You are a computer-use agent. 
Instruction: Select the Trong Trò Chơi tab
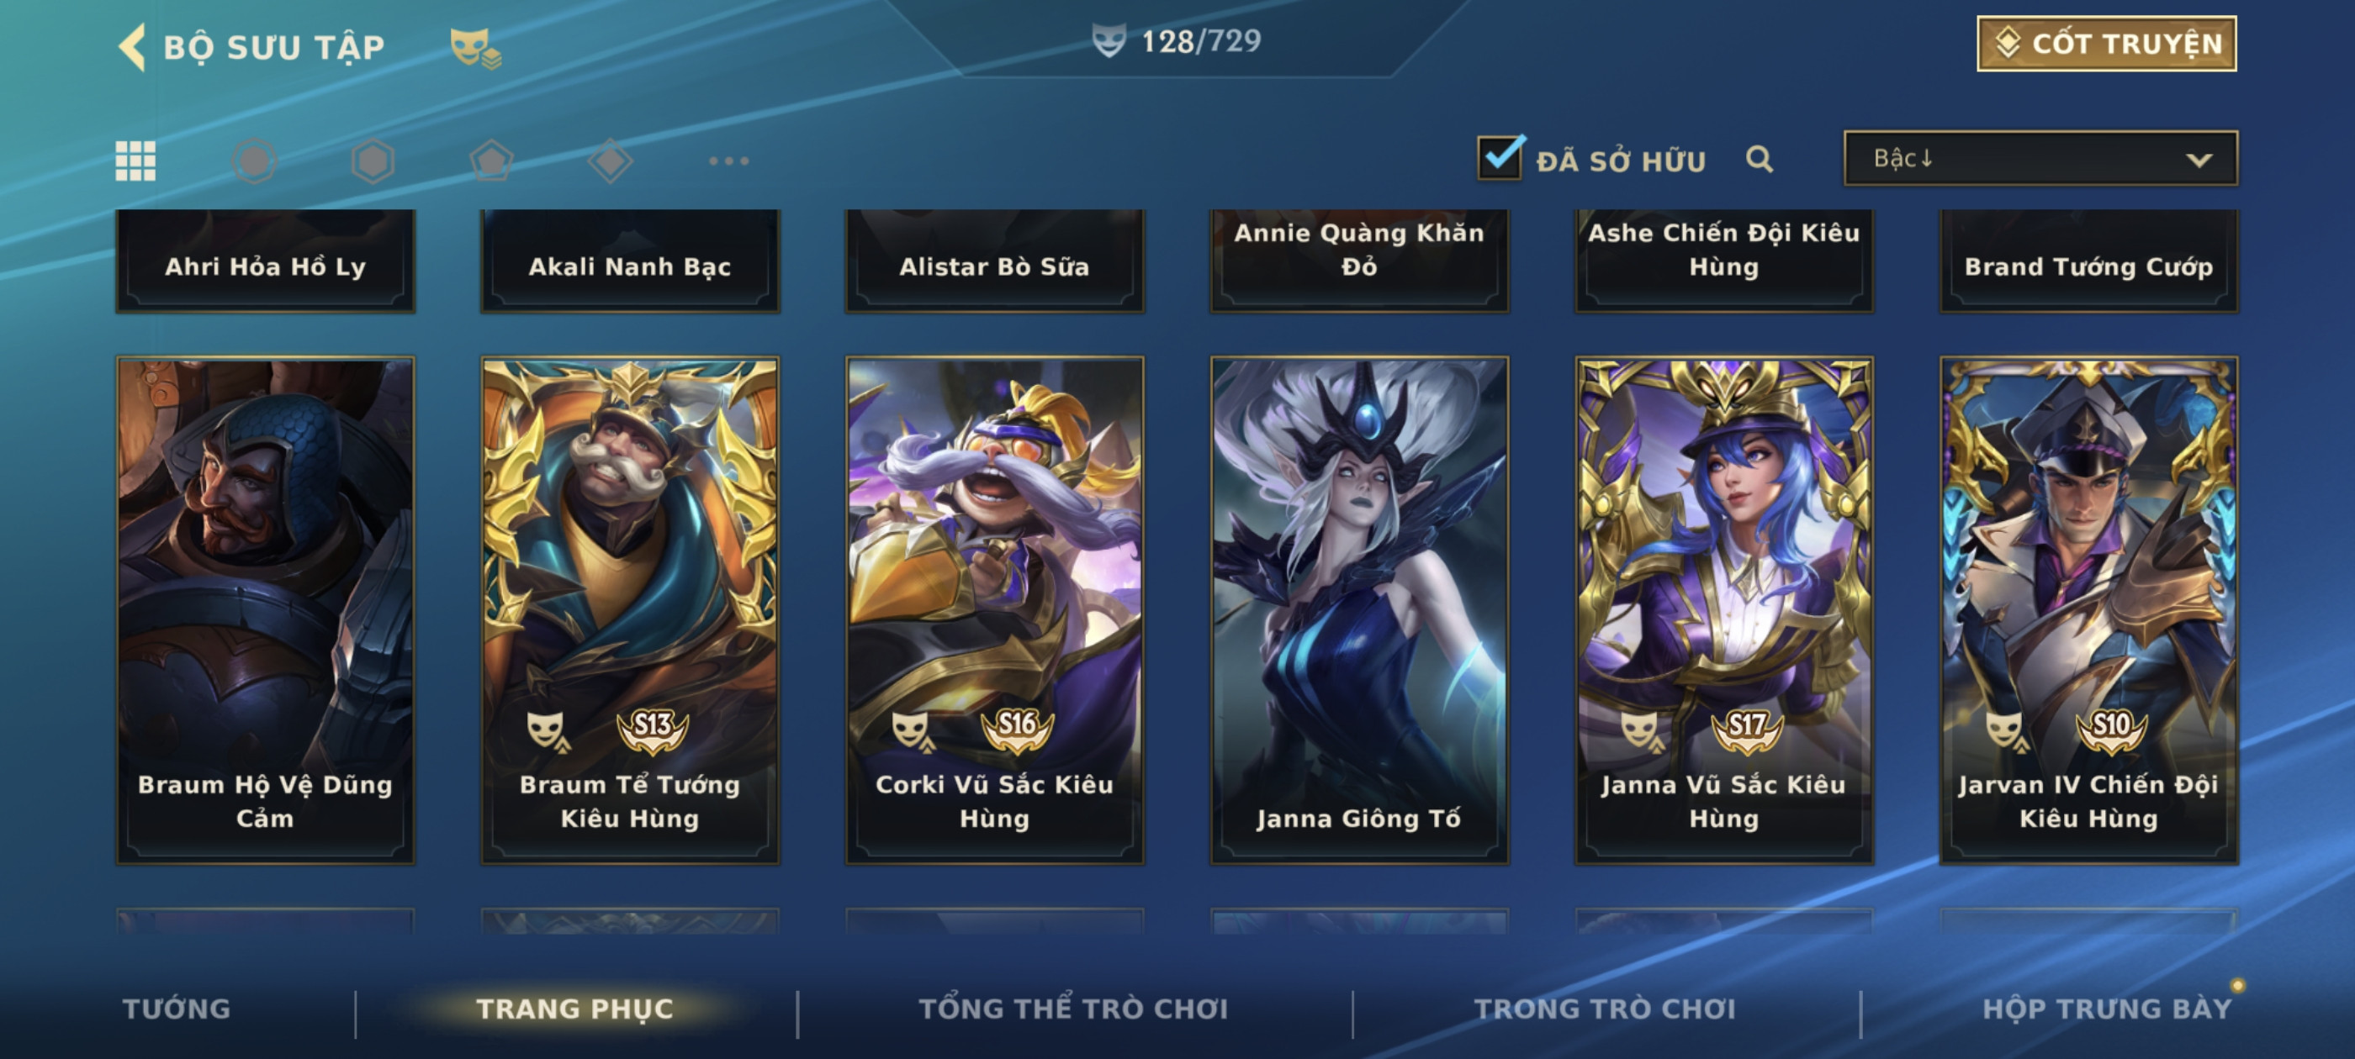coord(1605,1008)
